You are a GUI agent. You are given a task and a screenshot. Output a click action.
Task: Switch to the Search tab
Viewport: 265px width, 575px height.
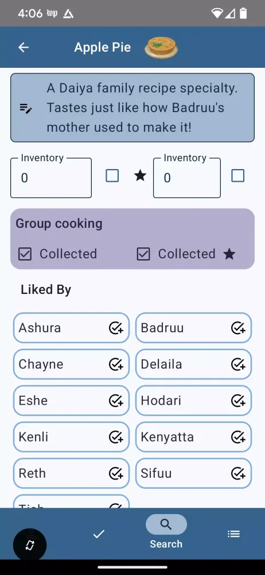166,532
